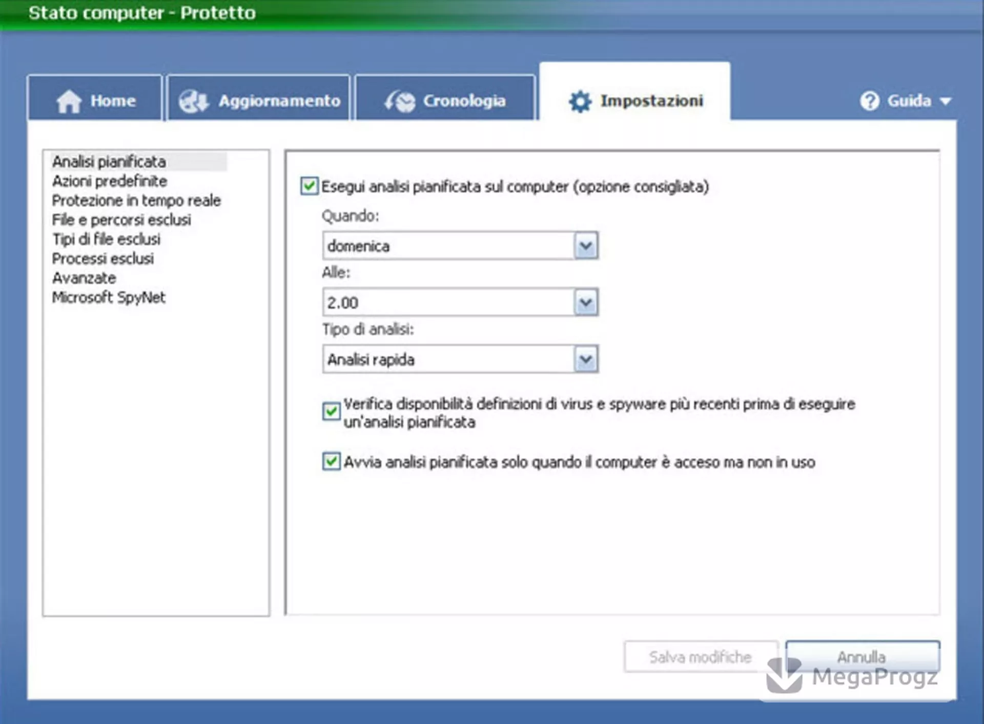Image resolution: width=984 pixels, height=724 pixels.
Task: Select Microsoft SpyNet in settings list
Action: click(109, 298)
